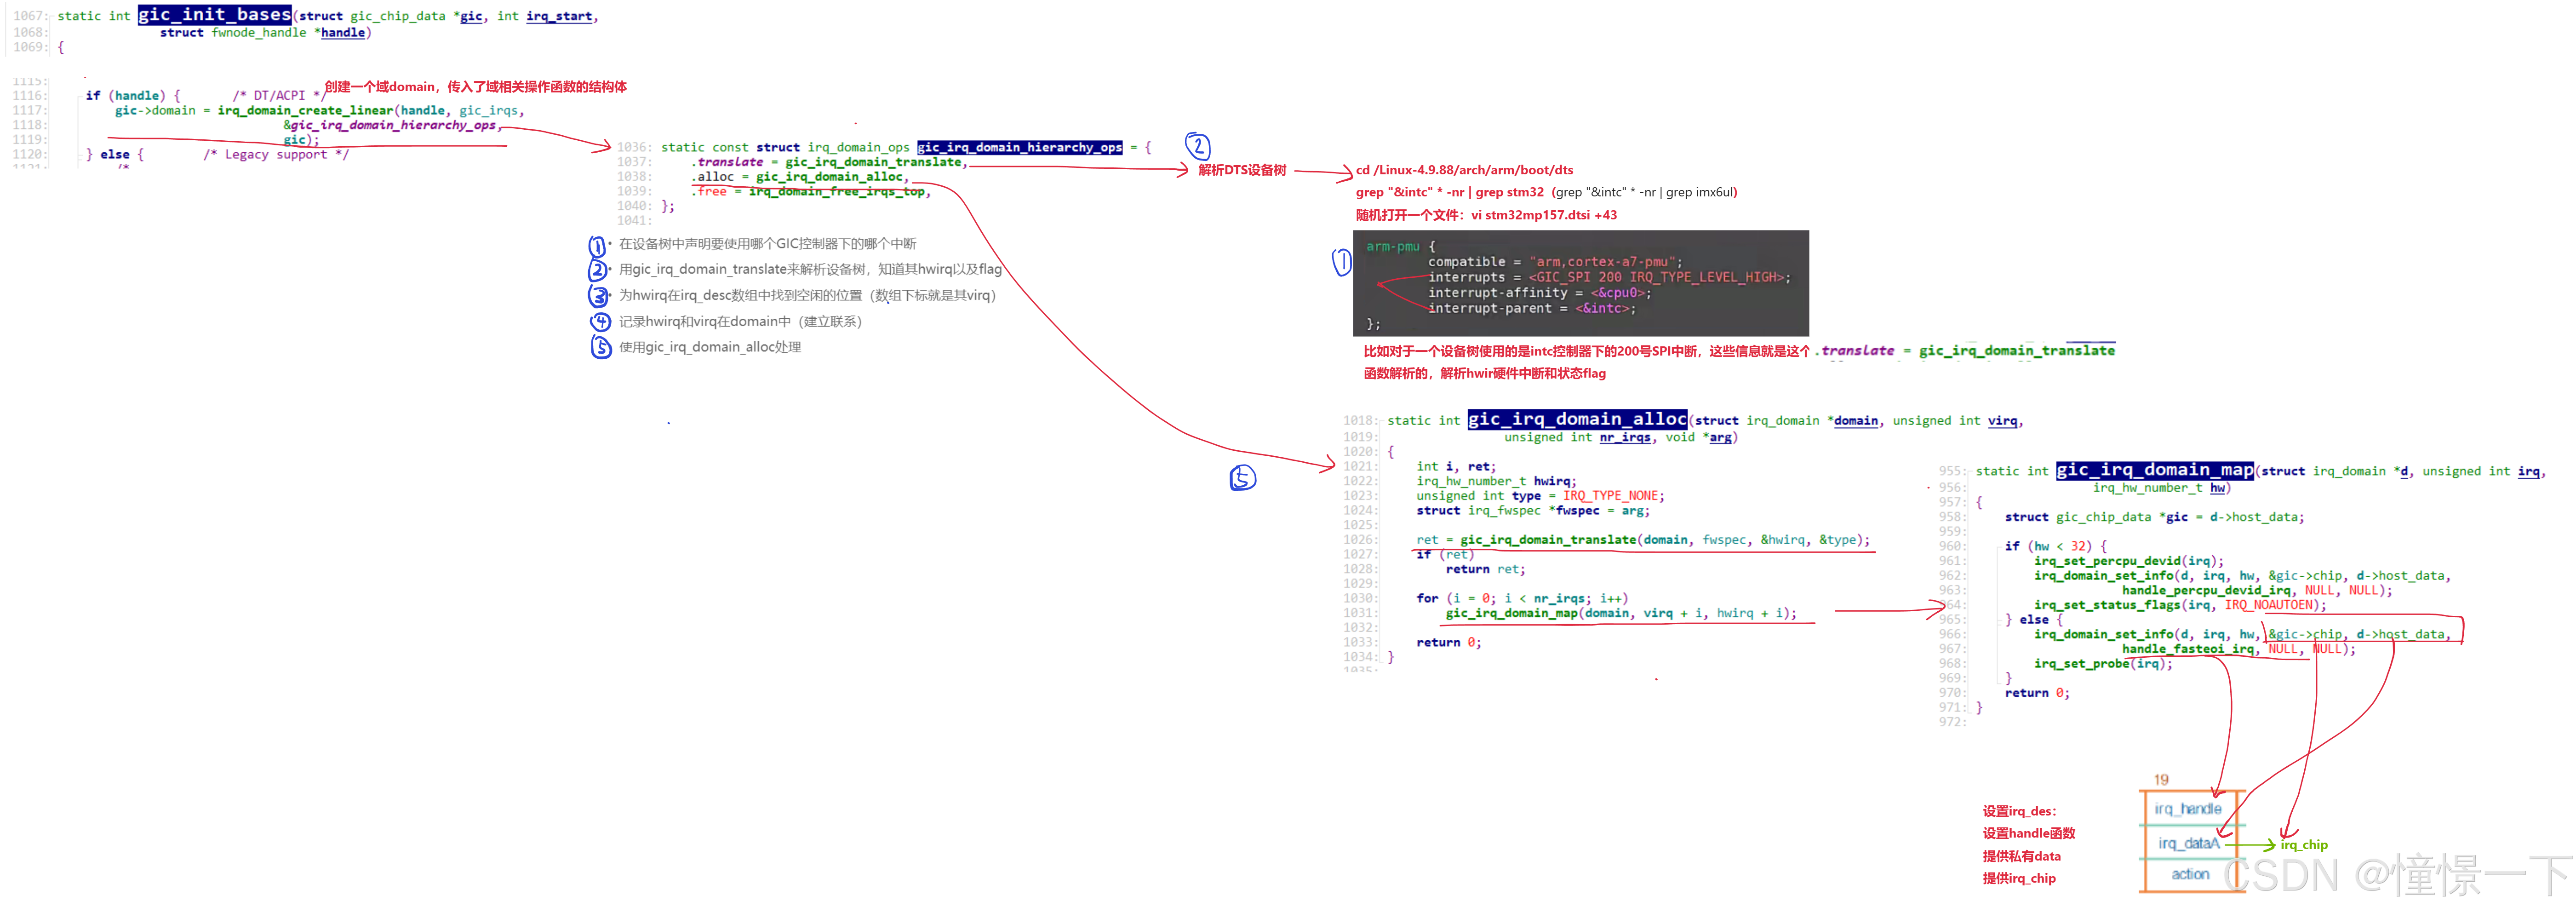Click note beginning '在设备树中声明要使用哪个GIC'
This screenshot has height=913, width=2576.
click(767, 244)
